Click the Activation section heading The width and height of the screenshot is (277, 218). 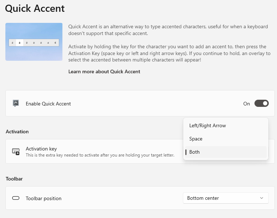(x=17, y=132)
